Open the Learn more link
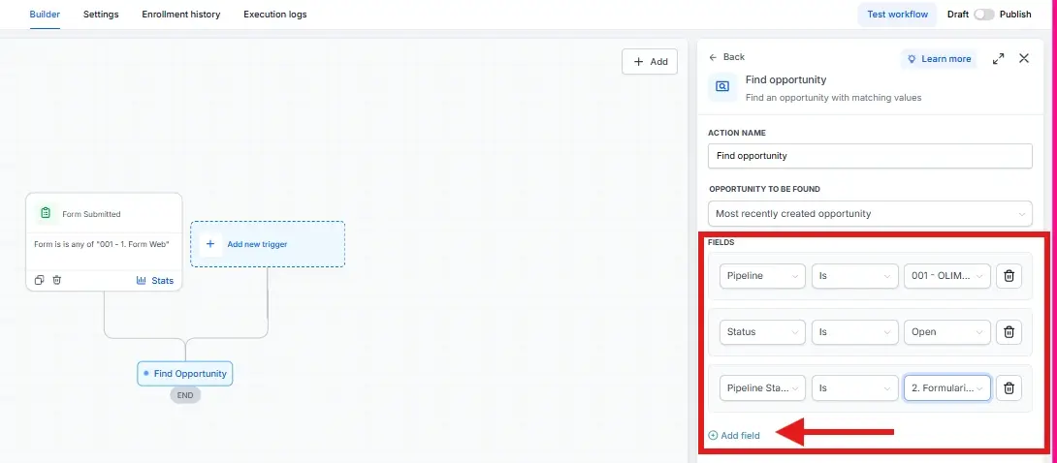 (x=939, y=58)
